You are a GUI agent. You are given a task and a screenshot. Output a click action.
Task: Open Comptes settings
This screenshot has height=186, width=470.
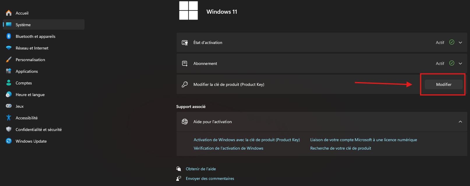point(44,83)
